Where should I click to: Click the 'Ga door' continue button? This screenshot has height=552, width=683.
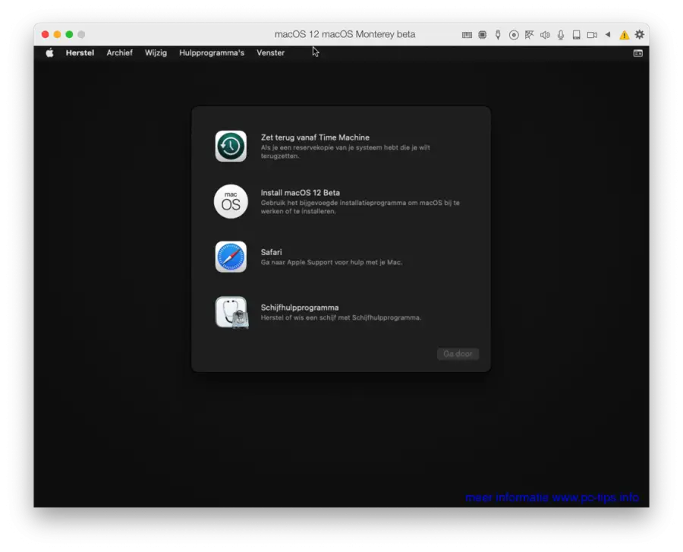pyautogui.click(x=458, y=354)
